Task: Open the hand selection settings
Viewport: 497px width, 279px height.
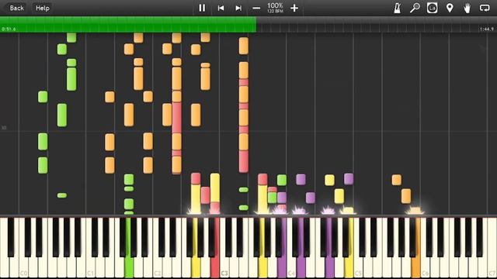Action: pos(467,8)
